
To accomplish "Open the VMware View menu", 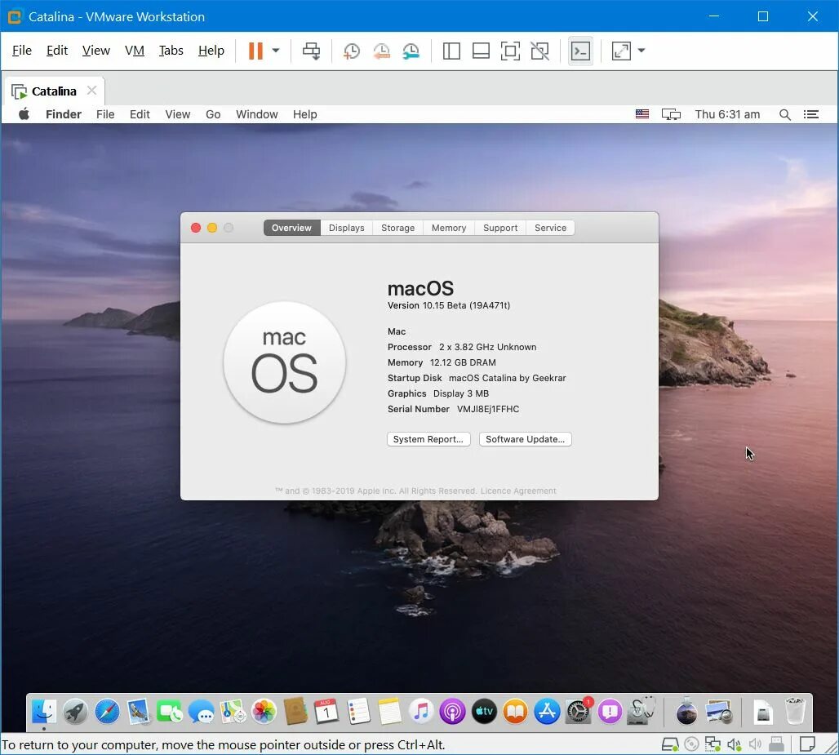I will coord(95,51).
